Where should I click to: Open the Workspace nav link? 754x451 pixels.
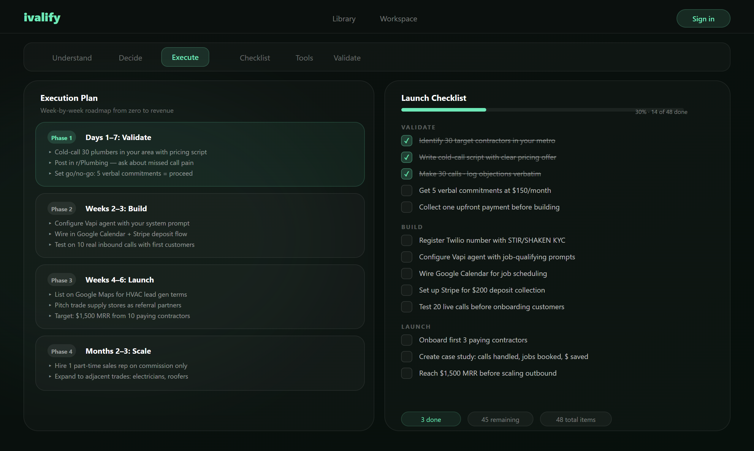click(398, 19)
